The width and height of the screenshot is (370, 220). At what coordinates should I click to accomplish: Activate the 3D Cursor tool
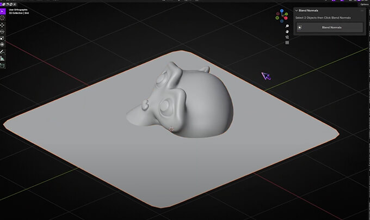tap(2, 18)
